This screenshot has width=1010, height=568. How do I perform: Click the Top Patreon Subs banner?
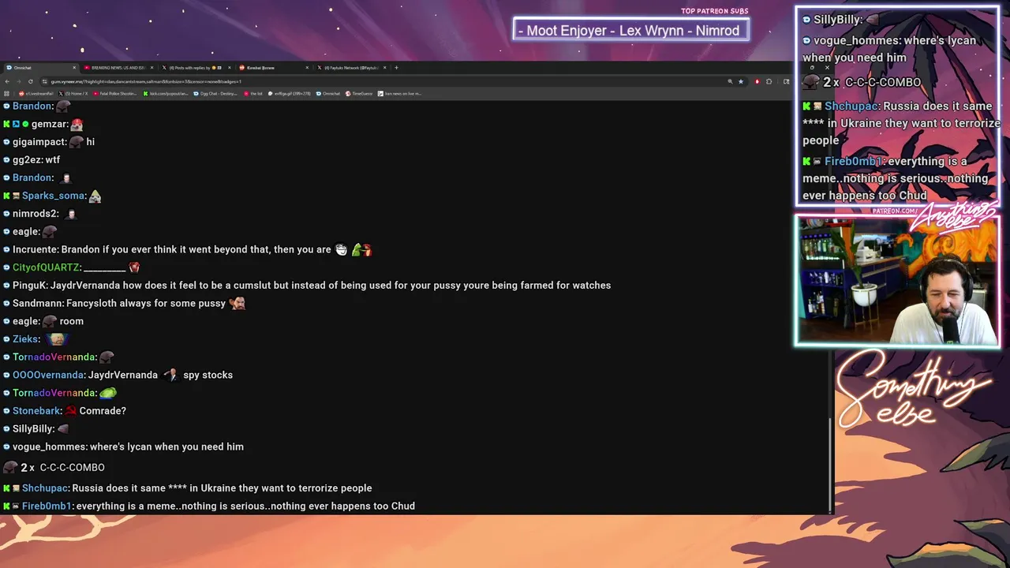(x=630, y=30)
